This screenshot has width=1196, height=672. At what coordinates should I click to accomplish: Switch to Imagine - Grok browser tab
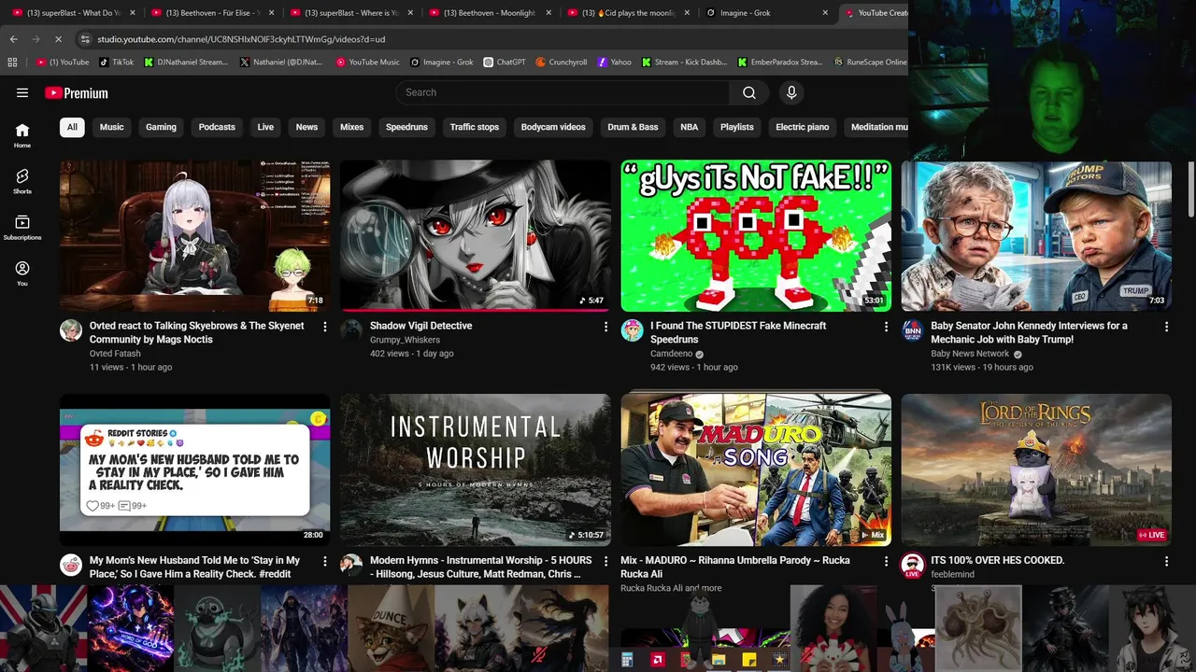[766, 13]
